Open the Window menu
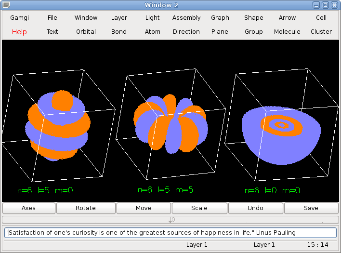Screen dimensions: 341x253 point(86,18)
